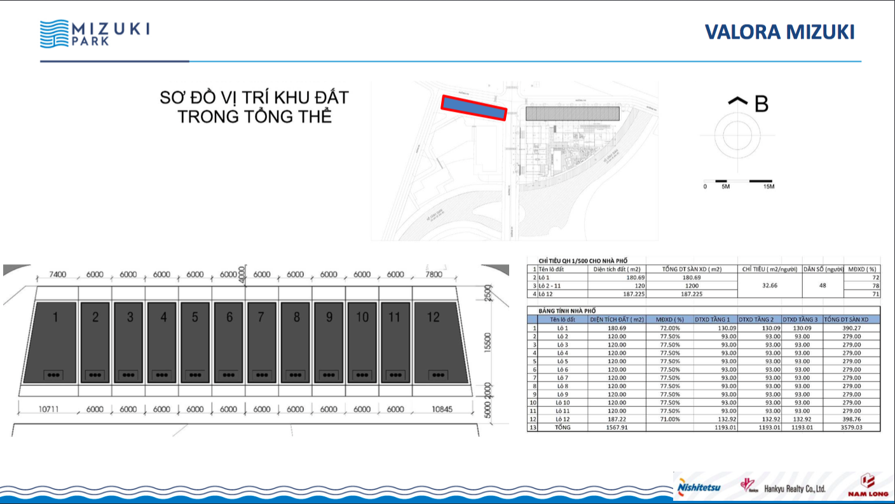The height and width of the screenshot is (504, 895).
Task: Click the 1200 total floor area cell
Action: click(693, 285)
